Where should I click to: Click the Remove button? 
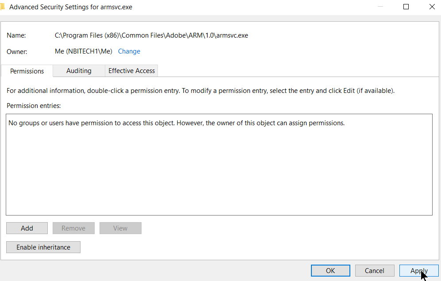tap(73, 228)
